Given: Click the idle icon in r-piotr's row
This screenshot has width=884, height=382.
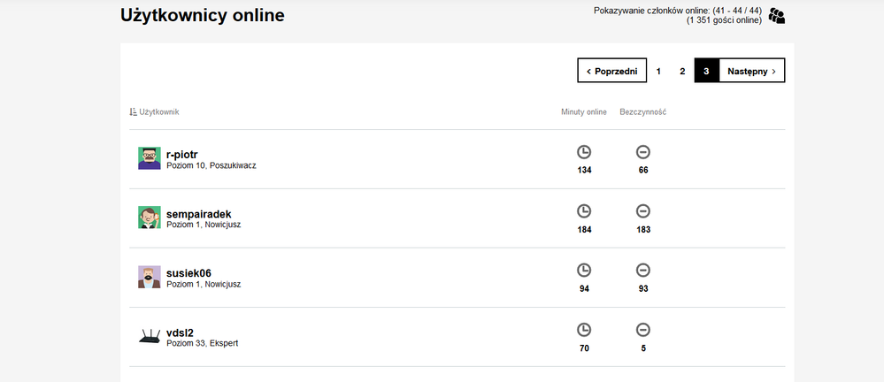Looking at the screenshot, I should click(x=643, y=152).
